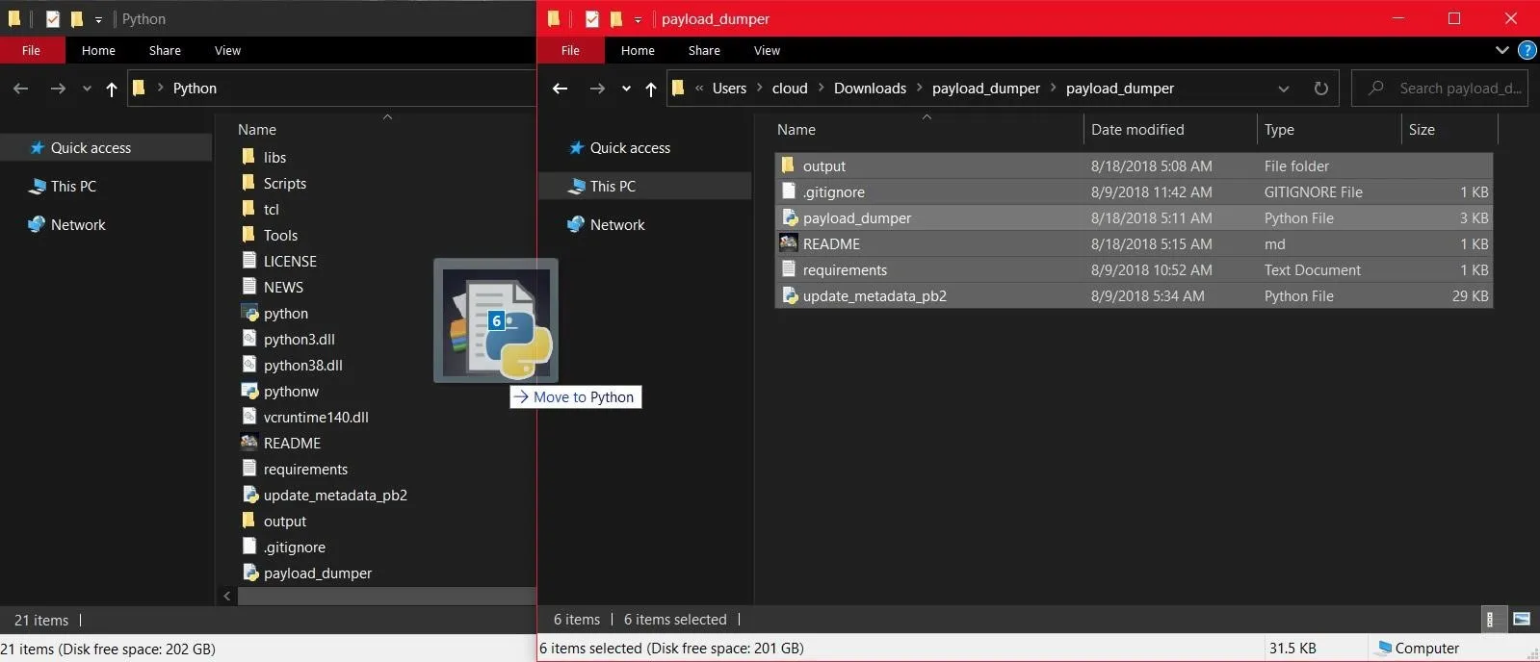Open the File menu in payload_dumper window
This screenshot has height=662, width=1540.
pos(570,50)
